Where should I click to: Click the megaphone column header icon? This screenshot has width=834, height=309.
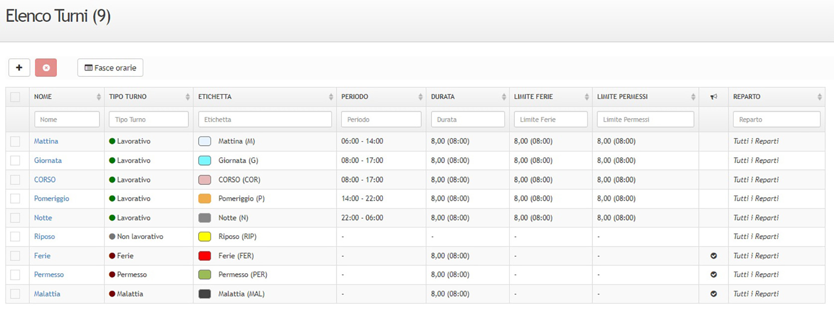714,97
